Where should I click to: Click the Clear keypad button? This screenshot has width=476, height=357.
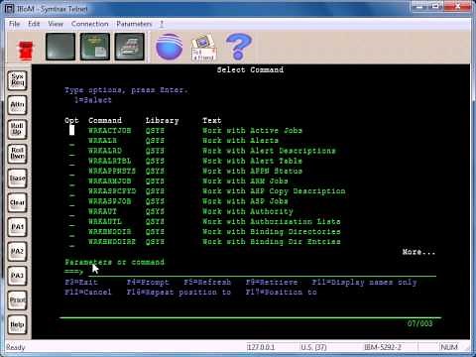(x=17, y=202)
